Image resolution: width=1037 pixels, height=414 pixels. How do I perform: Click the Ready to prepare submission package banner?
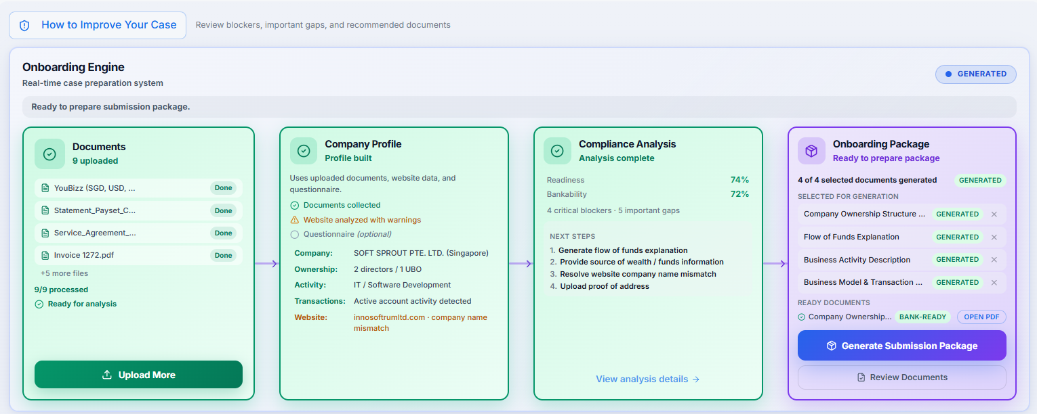pyautogui.click(x=519, y=107)
